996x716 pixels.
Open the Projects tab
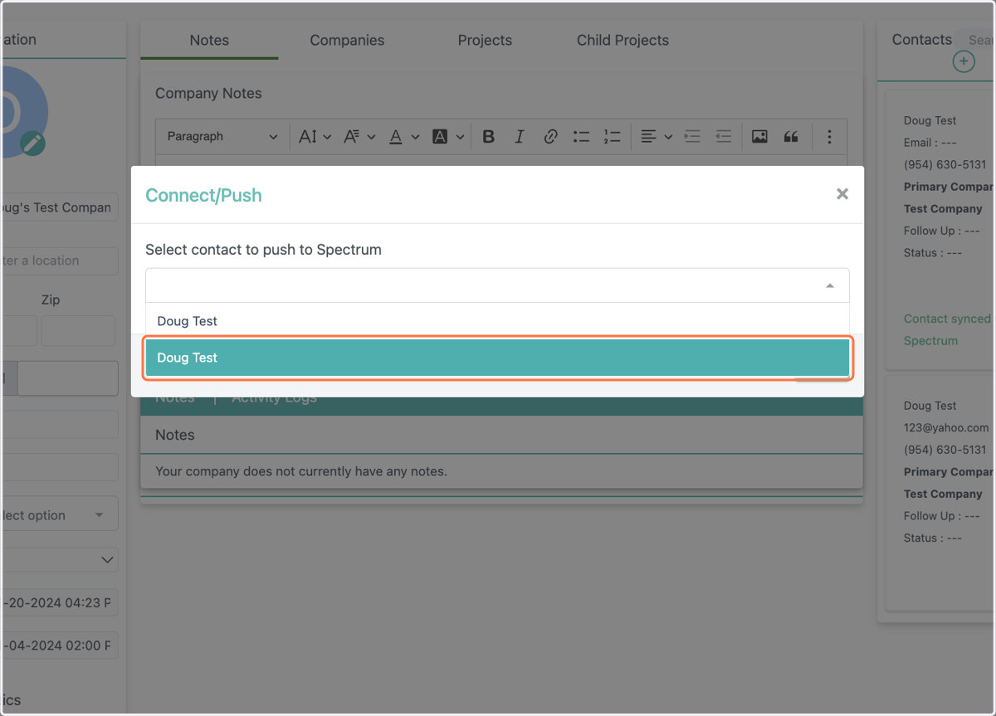pos(485,40)
